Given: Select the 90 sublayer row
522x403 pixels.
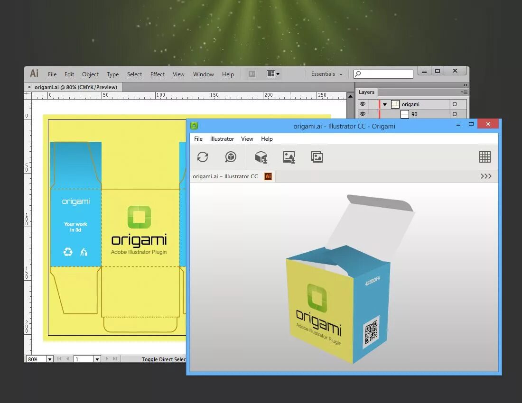Looking at the screenshot, I should click(x=412, y=114).
